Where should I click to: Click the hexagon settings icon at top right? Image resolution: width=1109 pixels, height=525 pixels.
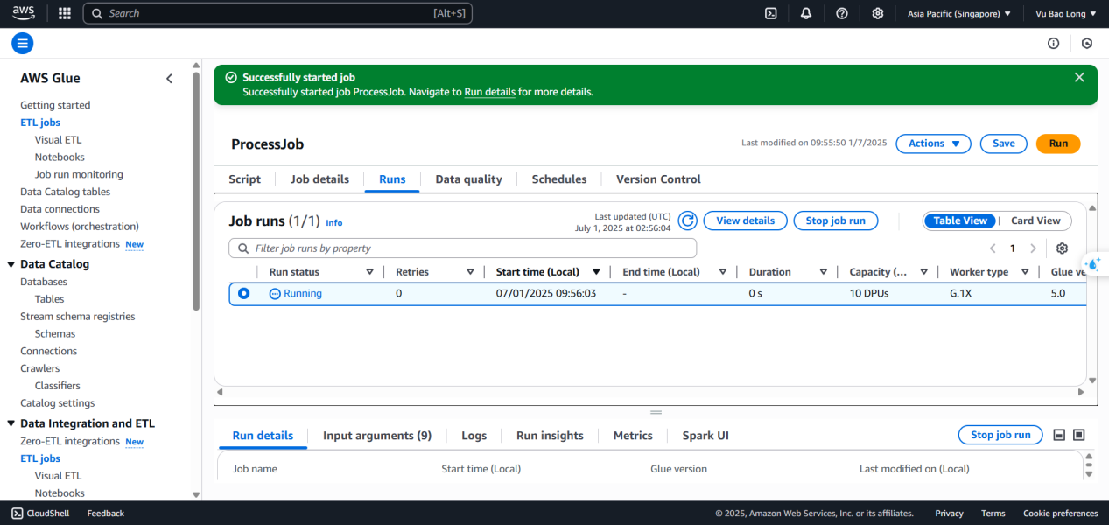pyautogui.click(x=1087, y=43)
